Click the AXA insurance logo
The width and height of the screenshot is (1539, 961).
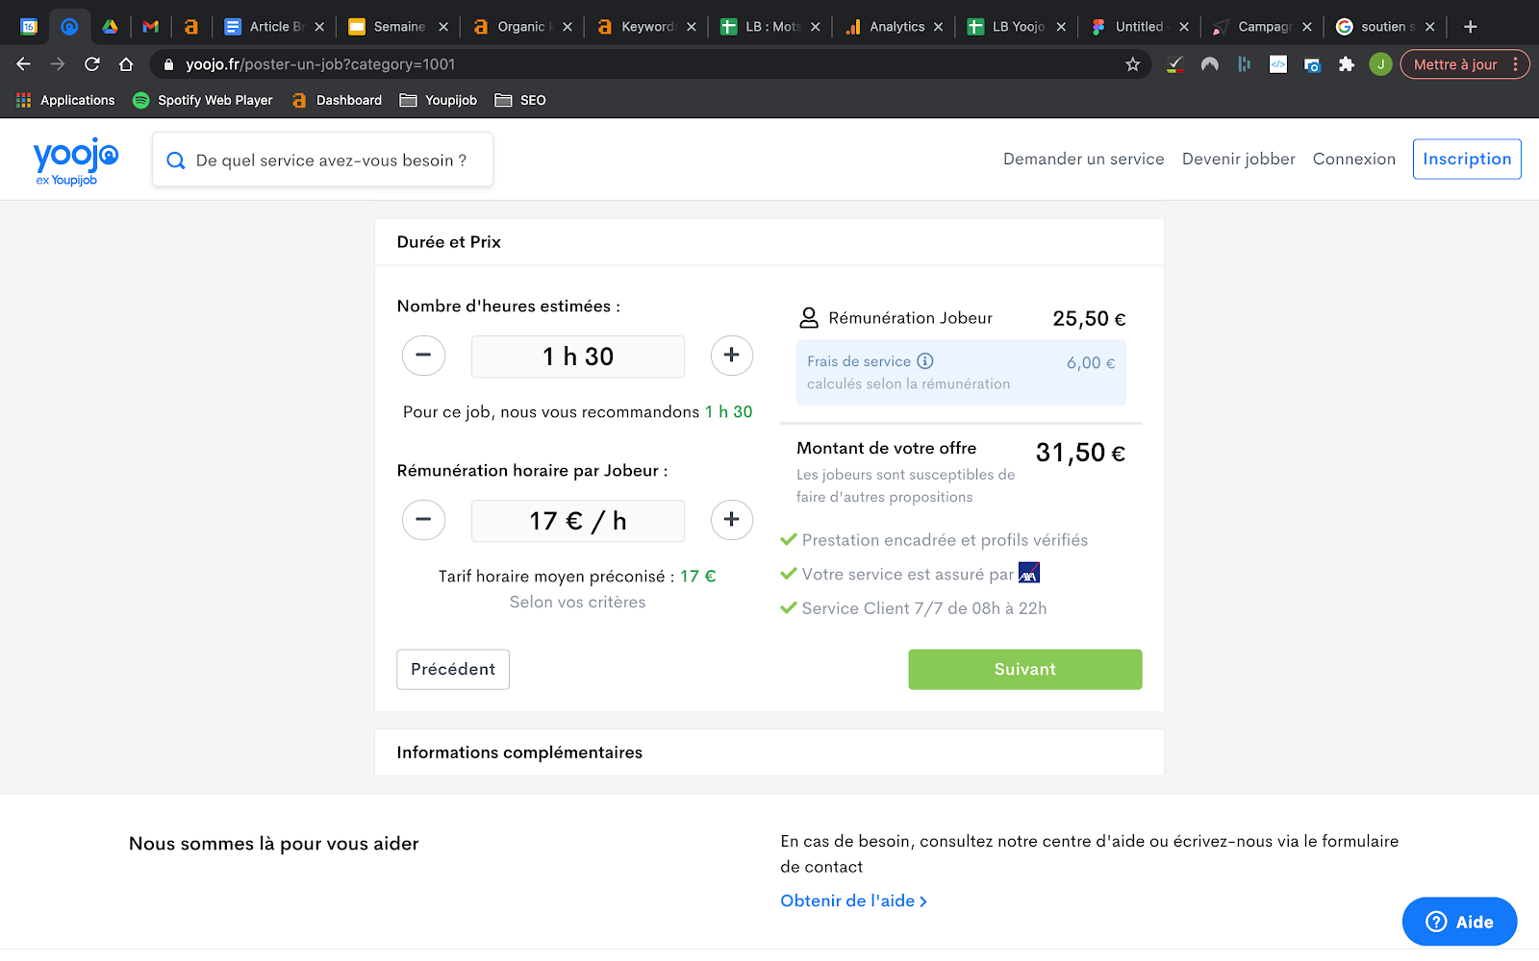point(1029,573)
